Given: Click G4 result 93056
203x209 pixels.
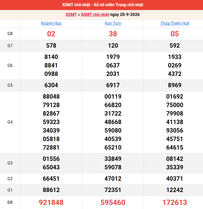Looking at the screenshot, I should point(175,131).
